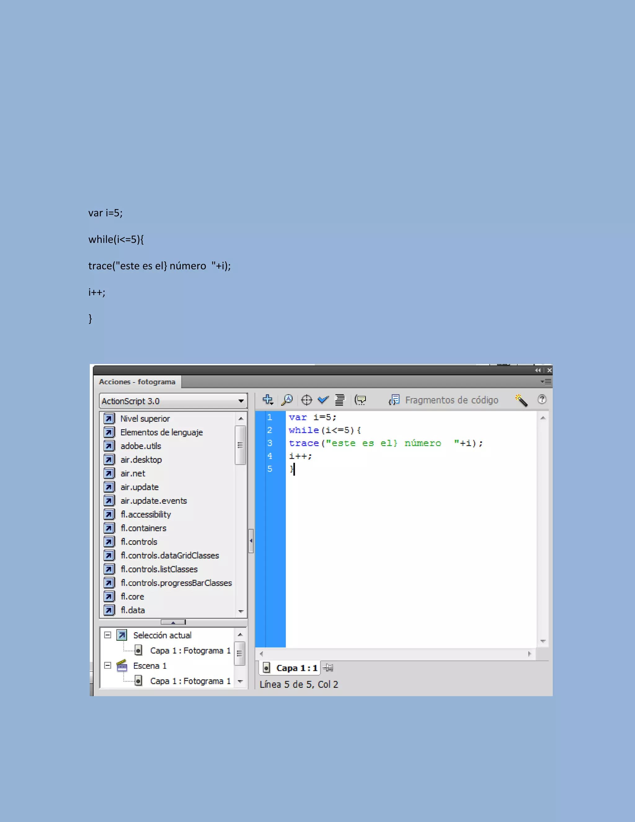Show code hint speech bubble icon
Image resolution: width=635 pixels, height=822 pixels.
coord(360,400)
